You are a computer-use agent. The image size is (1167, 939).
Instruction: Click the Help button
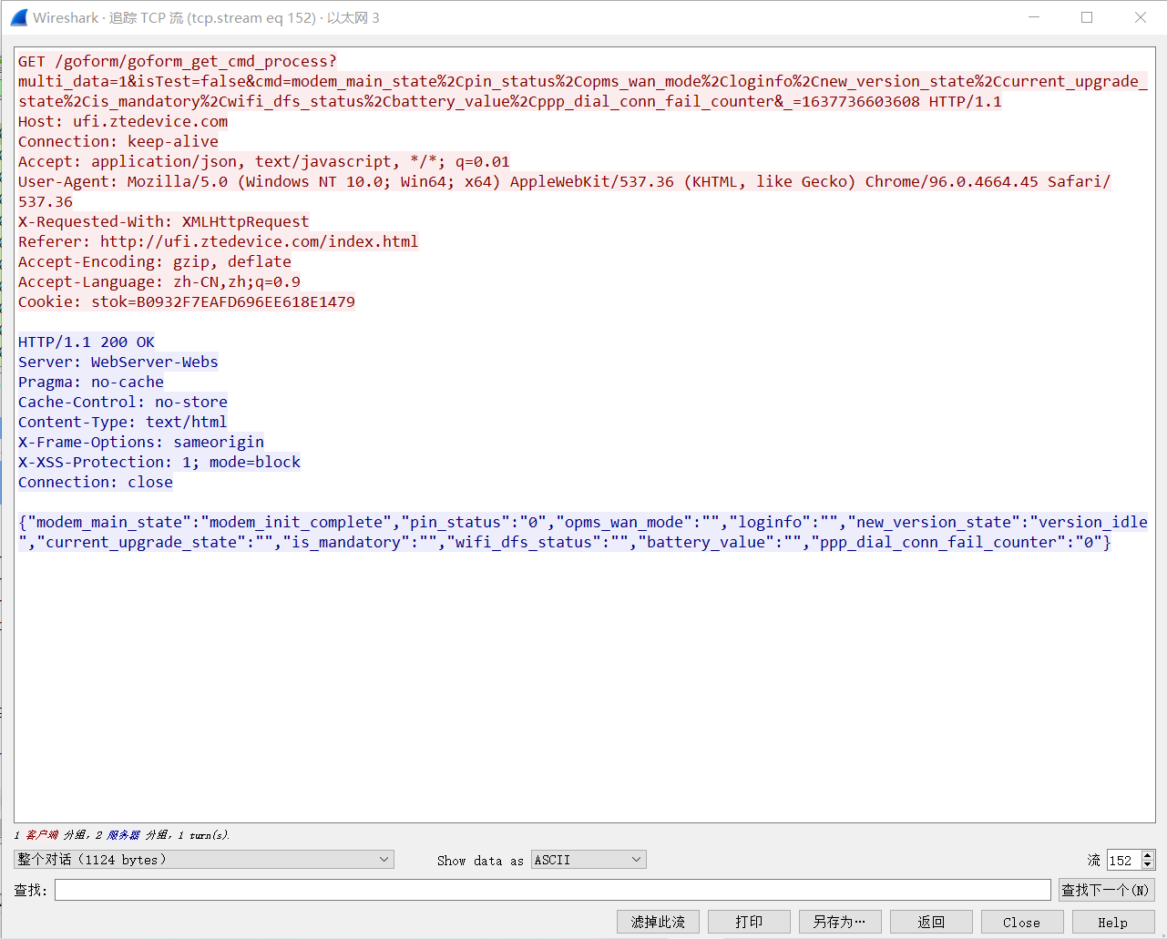click(1113, 922)
